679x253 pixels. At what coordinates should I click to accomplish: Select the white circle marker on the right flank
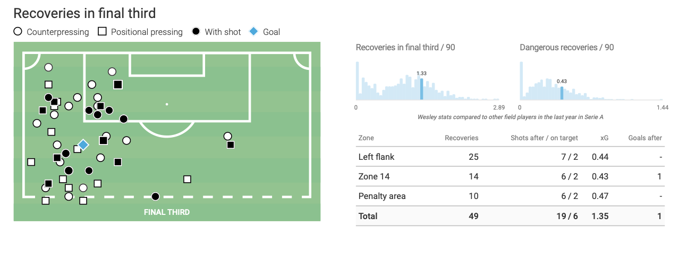coord(228,136)
